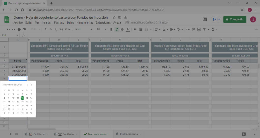Format as percent icon

51,29
